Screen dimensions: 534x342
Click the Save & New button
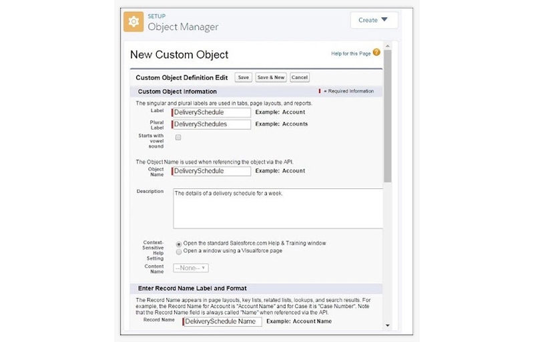271,77
